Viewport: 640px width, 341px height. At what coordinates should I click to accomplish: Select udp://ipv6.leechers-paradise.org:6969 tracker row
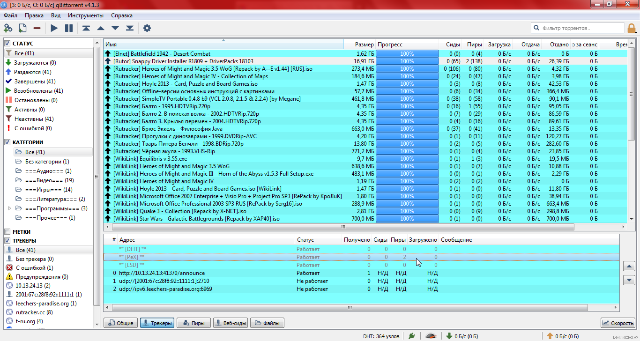(361, 289)
